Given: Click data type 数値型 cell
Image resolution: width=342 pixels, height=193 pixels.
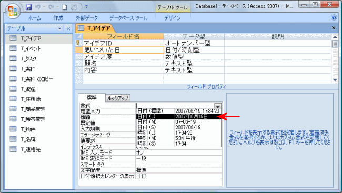Looking at the screenshot, I should click(194, 57).
